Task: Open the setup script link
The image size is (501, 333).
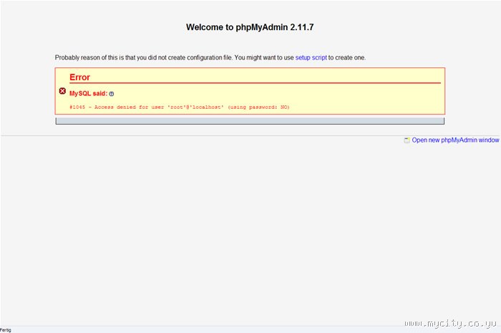Action: [311, 58]
